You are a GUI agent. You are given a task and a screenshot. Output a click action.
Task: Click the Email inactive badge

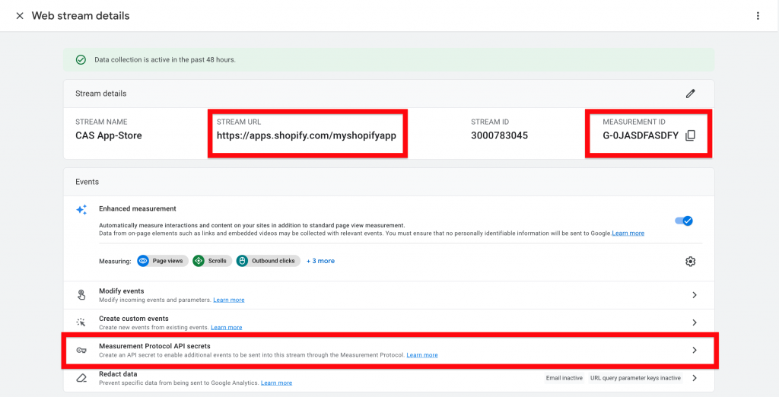tap(564, 378)
